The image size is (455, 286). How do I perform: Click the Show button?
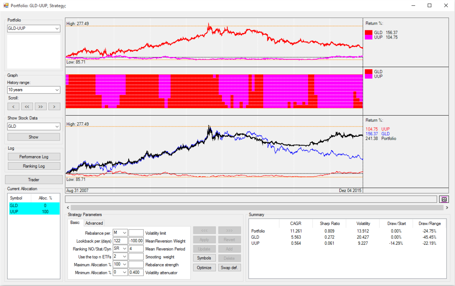[x=34, y=137]
